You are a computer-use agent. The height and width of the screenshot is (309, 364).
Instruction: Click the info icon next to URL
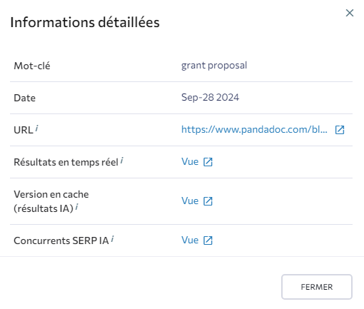click(36, 128)
